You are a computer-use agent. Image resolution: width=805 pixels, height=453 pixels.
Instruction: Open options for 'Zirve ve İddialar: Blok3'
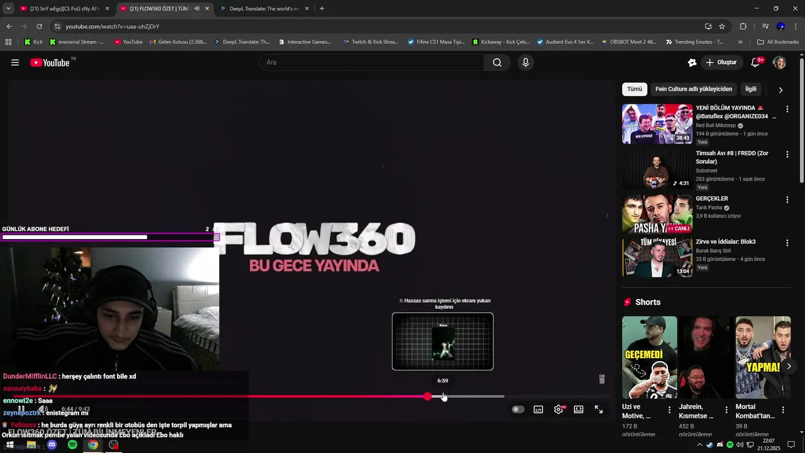tap(787, 242)
